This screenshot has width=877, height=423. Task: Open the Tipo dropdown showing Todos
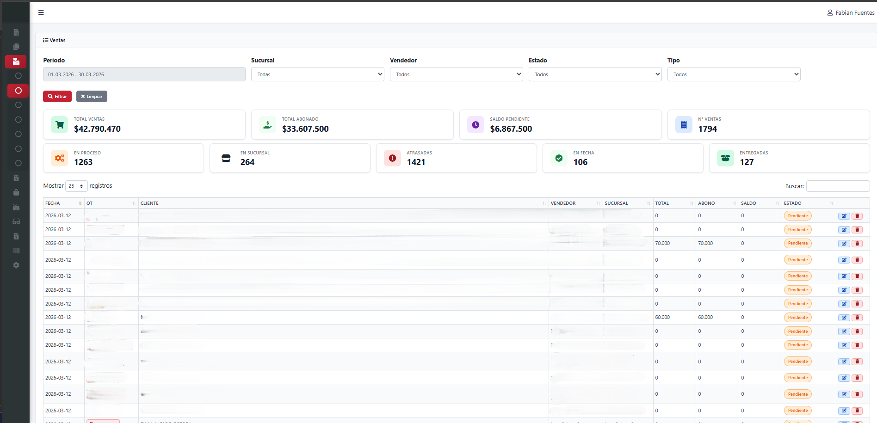pyautogui.click(x=734, y=74)
